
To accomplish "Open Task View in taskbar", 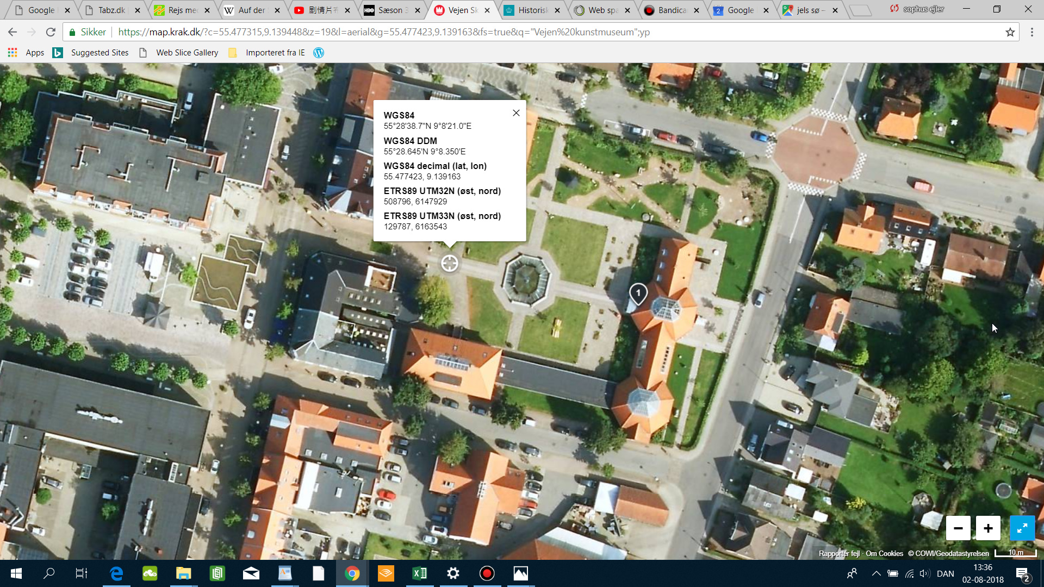I will click(x=82, y=573).
